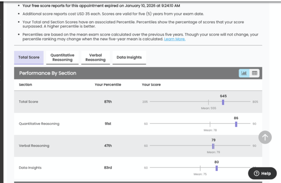Click the Mean 555 tick on the total scale
This screenshot has height=183, width=281.
[208, 102]
